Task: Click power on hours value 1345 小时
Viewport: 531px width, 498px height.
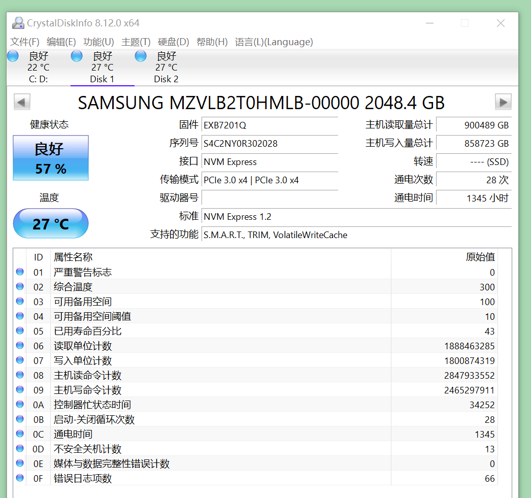Action: [x=474, y=198]
